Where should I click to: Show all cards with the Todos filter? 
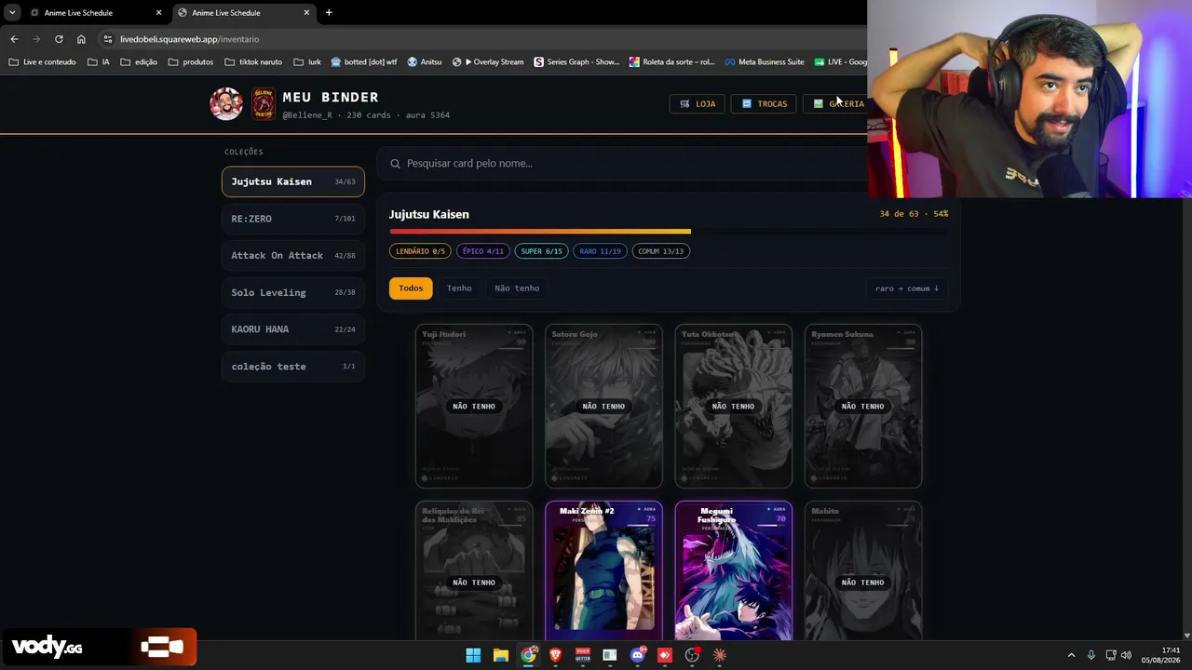[411, 288]
